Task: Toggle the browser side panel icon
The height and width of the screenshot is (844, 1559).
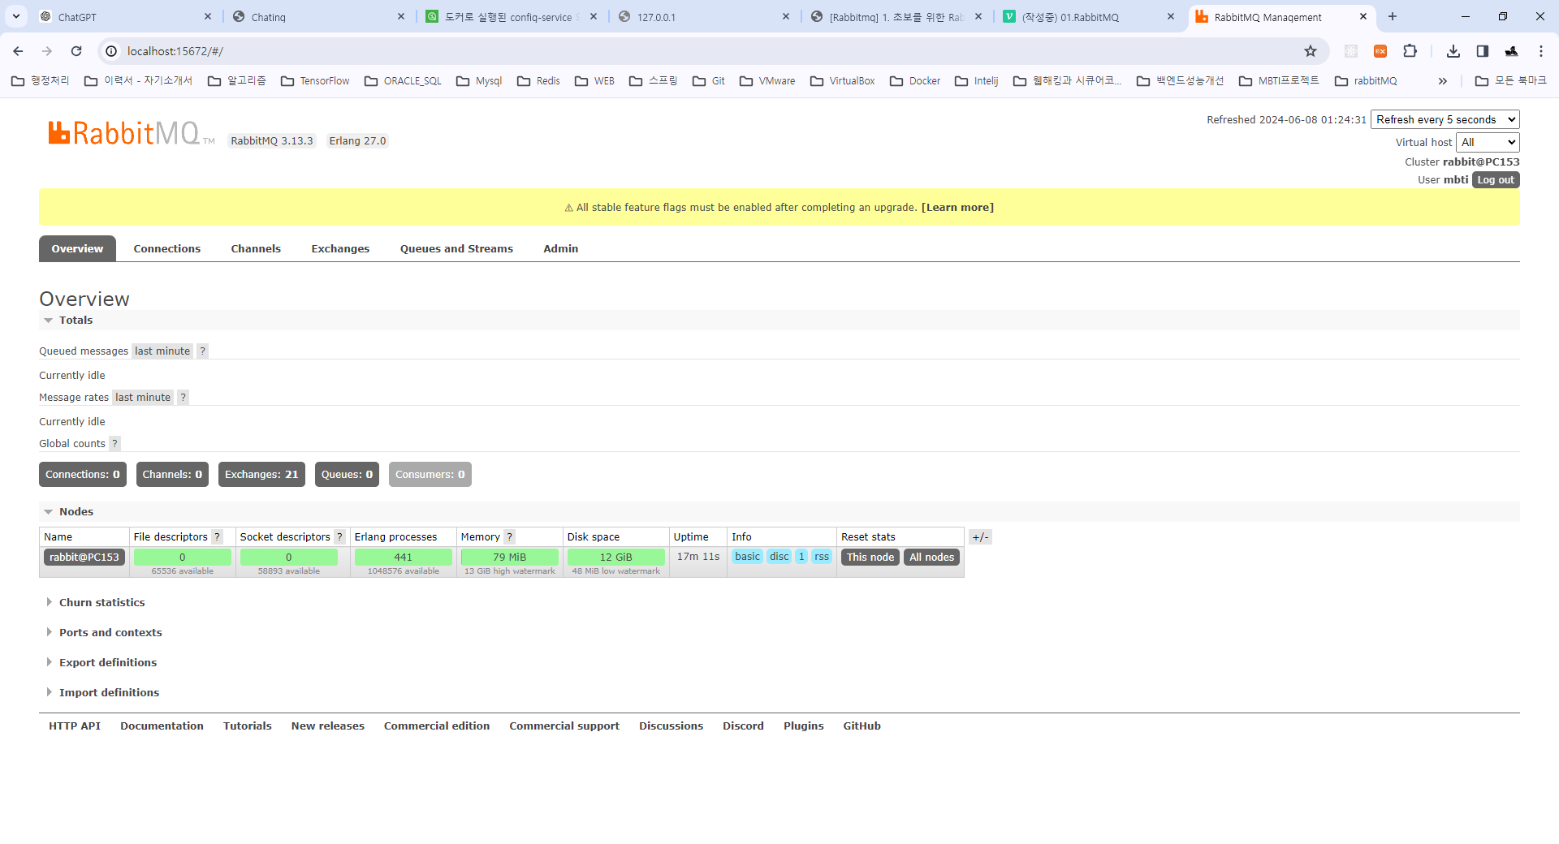Action: click(1483, 51)
